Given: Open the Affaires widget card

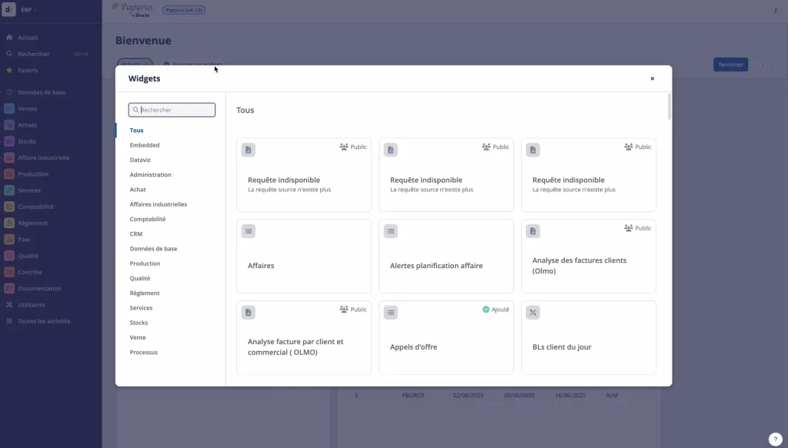Looking at the screenshot, I should (x=303, y=256).
